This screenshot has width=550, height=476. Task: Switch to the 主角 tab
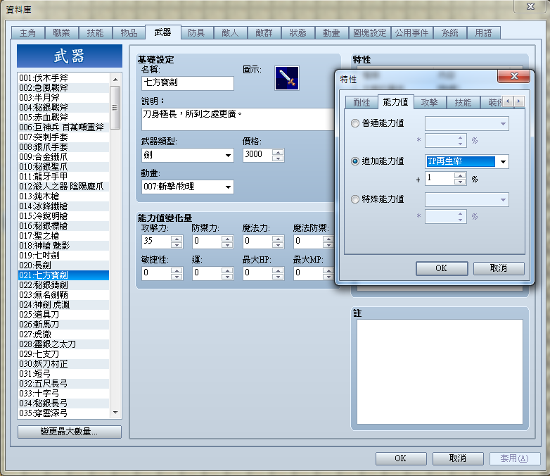coord(27,33)
